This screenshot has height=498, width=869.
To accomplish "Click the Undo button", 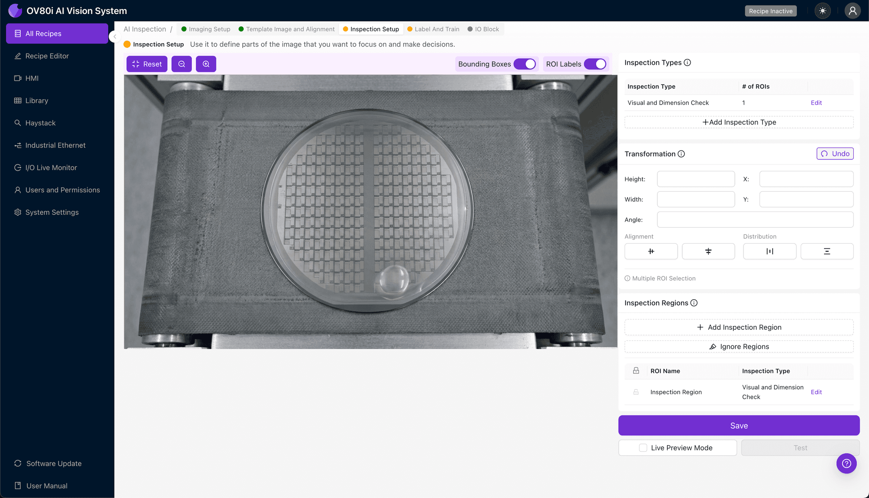I will (x=835, y=153).
